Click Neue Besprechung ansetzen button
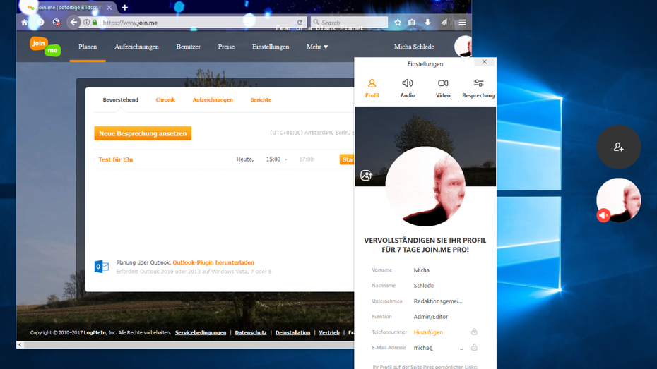This screenshot has width=657, height=369. 143,133
